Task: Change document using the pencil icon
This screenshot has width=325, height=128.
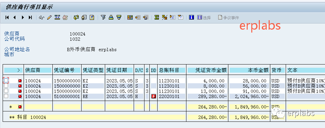Action: pos(49,18)
